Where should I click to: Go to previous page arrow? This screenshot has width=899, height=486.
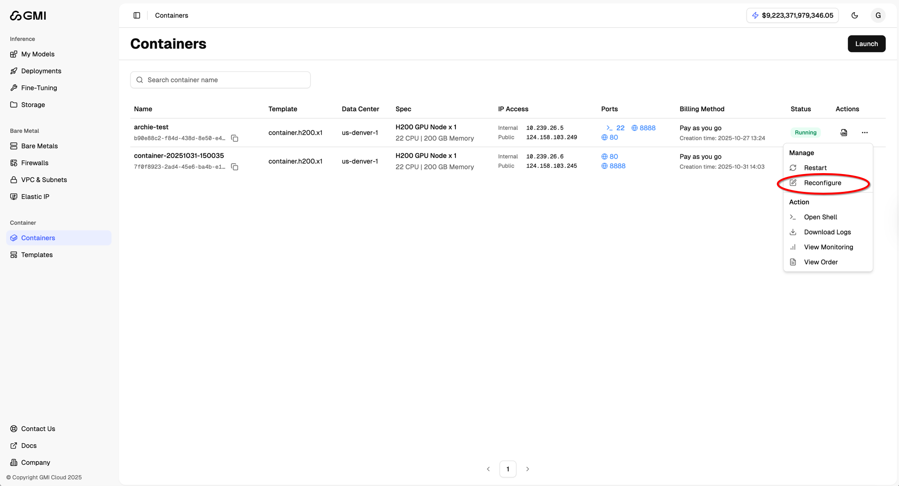pos(488,469)
